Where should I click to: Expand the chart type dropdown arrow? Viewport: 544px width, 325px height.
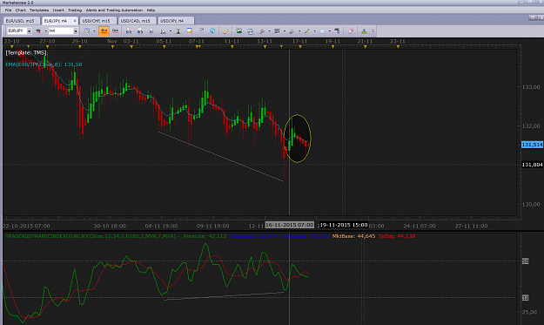(x=94, y=30)
